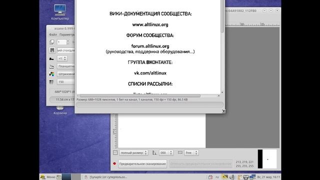This screenshot has width=320, height=180.
Task: Open the Меню start button on taskbar
Action: pos(48,177)
